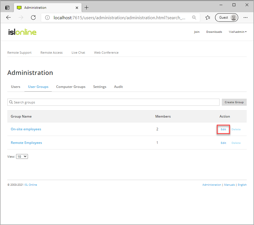The width and height of the screenshot is (254, 225).
Task: Switch to the Users tab
Action: coord(16,86)
